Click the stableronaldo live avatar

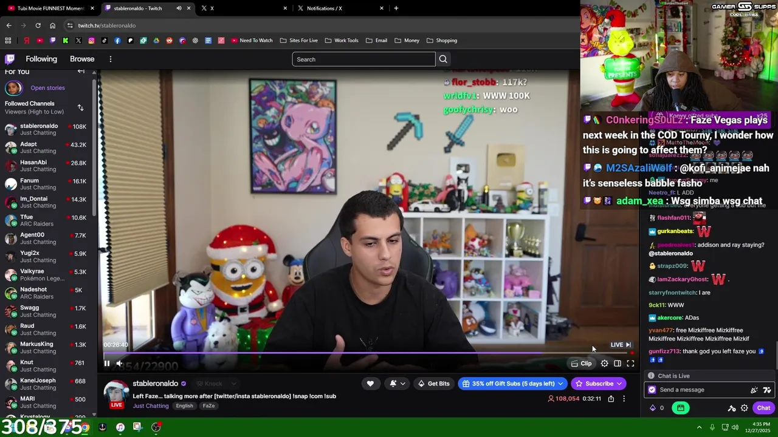tap(117, 393)
